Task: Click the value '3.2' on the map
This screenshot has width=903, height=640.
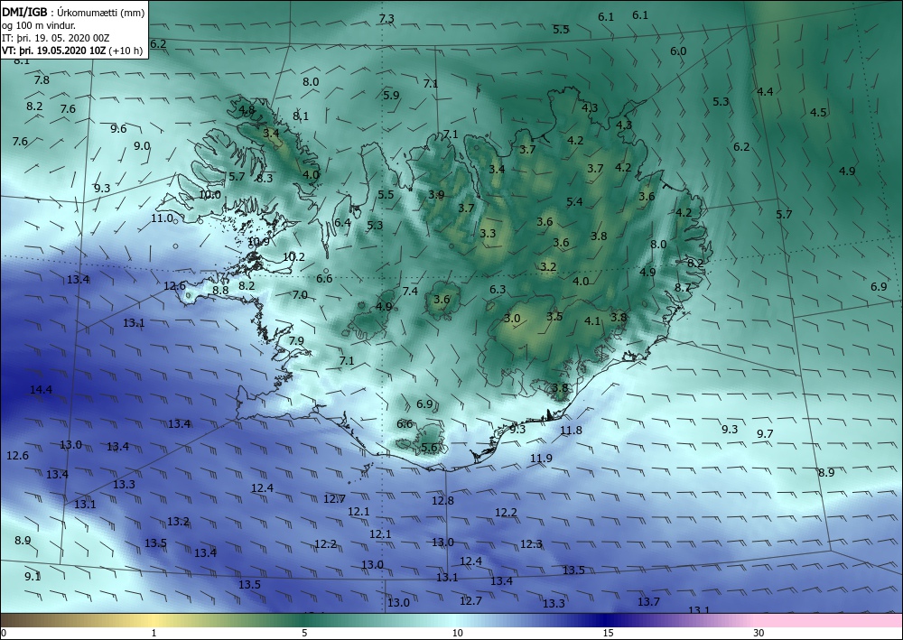Action: point(548,266)
